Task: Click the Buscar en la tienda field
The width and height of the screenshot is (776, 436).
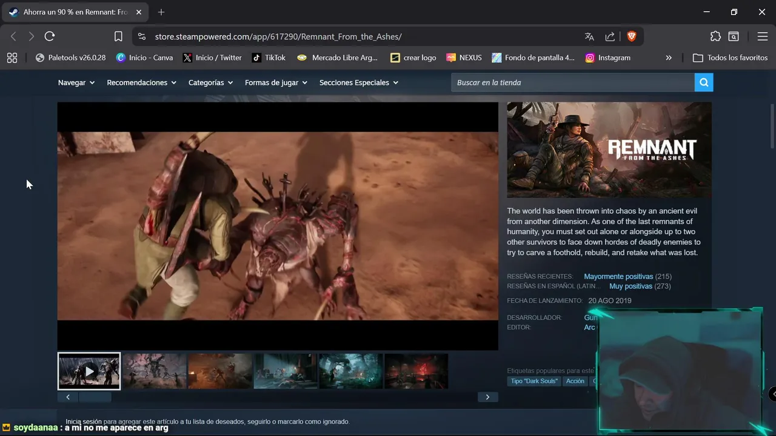Action: pyautogui.click(x=573, y=82)
